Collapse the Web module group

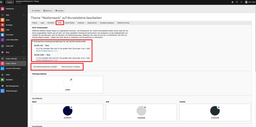pyautogui.click(x=24, y=15)
